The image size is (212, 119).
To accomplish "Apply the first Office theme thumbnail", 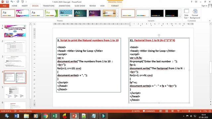I will (x=8, y=13).
